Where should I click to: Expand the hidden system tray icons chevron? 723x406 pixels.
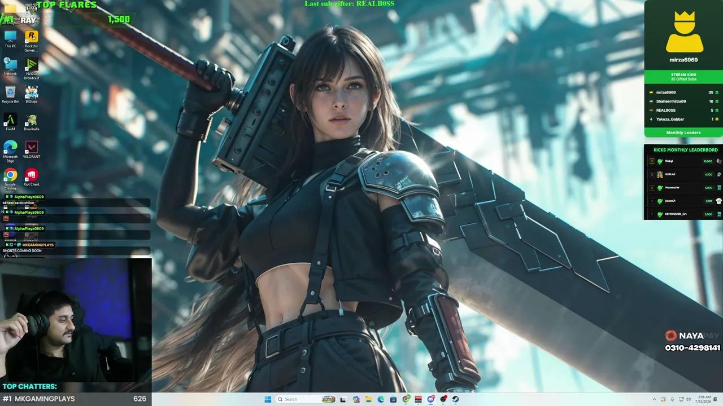(x=654, y=399)
